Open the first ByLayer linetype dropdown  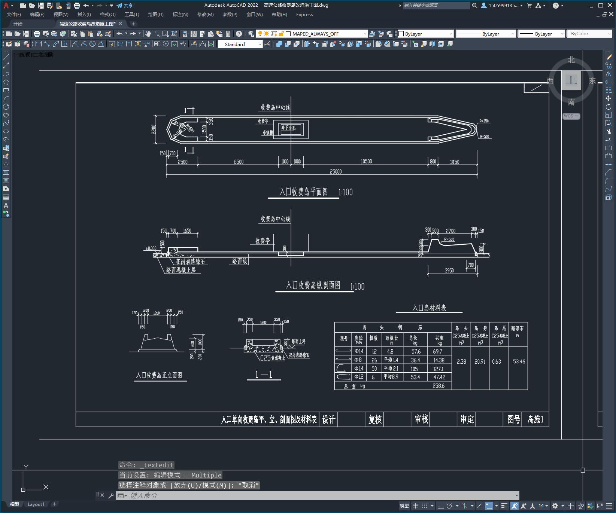486,34
